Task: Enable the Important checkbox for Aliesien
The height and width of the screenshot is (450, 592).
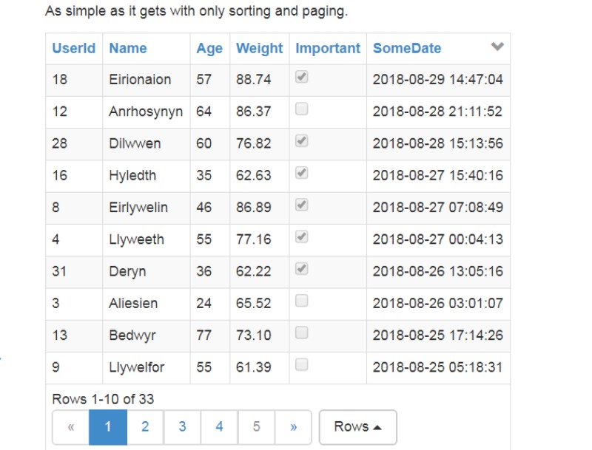Action: click(300, 299)
